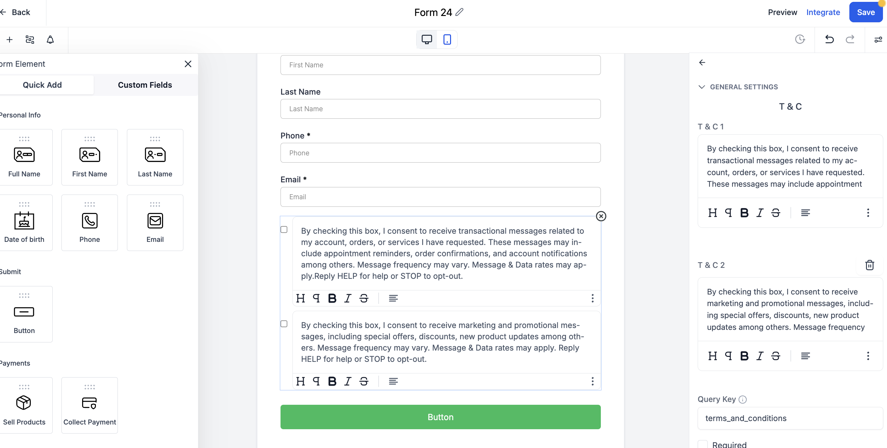887x448 pixels.
Task: Switch to Custom Fields tab
Action: pyautogui.click(x=144, y=85)
